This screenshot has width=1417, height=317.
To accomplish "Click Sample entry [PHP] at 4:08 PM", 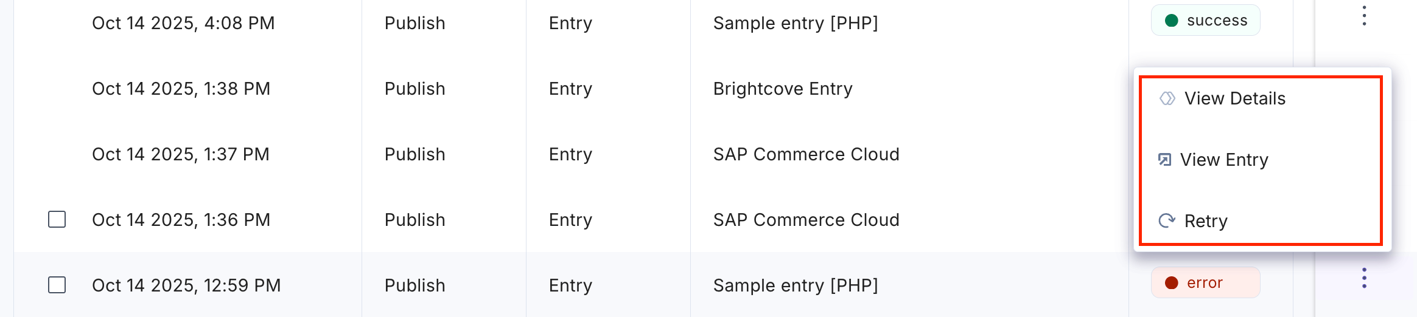I will pos(796,23).
